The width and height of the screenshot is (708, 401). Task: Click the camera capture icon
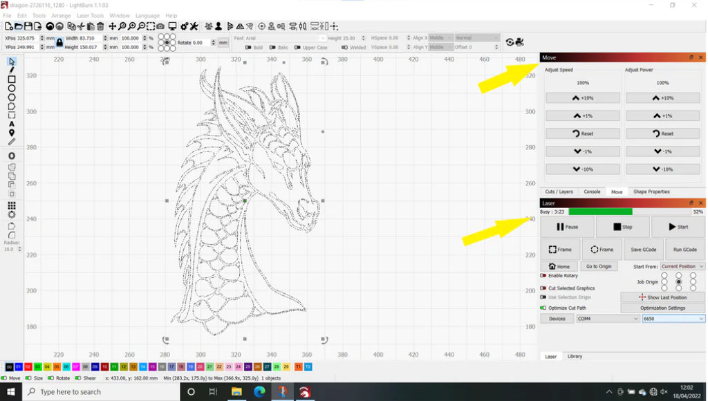pyautogui.click(x=160, y=27)
